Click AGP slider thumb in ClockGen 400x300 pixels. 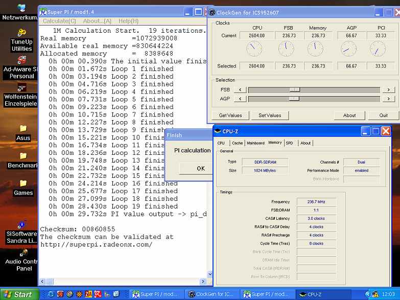294,99
